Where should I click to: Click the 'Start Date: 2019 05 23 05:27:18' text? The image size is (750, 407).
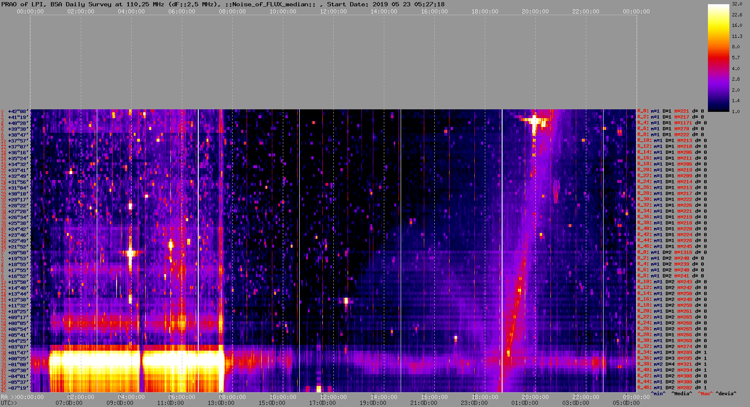(x=386, y=4)
